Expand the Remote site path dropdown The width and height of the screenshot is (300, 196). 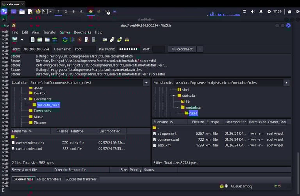click(x=286, y=83)
